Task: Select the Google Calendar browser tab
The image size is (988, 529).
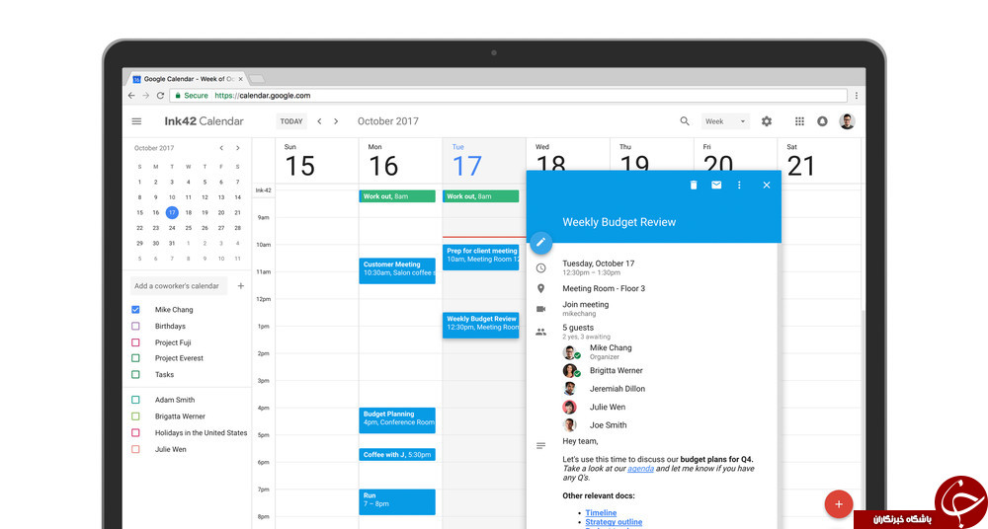Action: click(187, 79)
